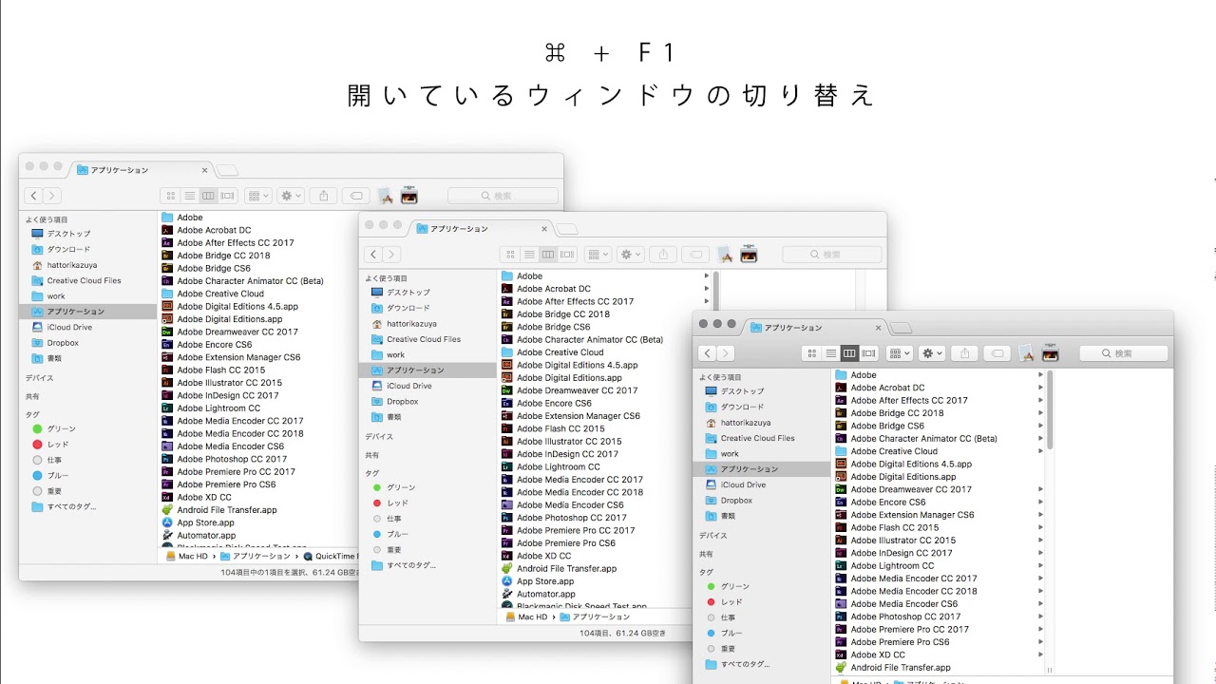Click the Automator.app icon in the middle window
This screenshot has height=684, width=1216.
(508, 594)
